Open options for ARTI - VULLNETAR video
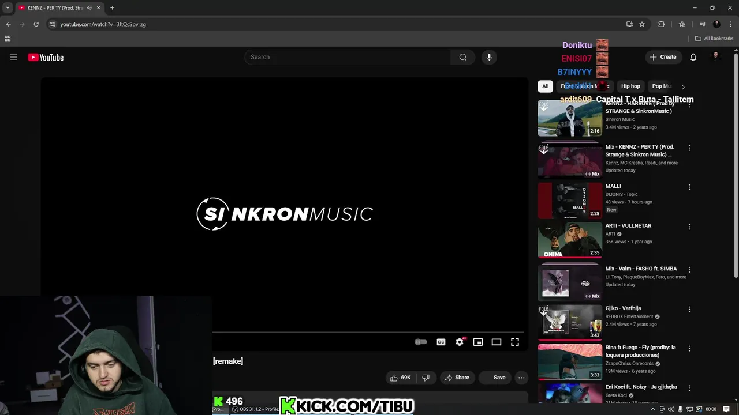The width and height of the screenshot is (739, 415). (689, 227)
